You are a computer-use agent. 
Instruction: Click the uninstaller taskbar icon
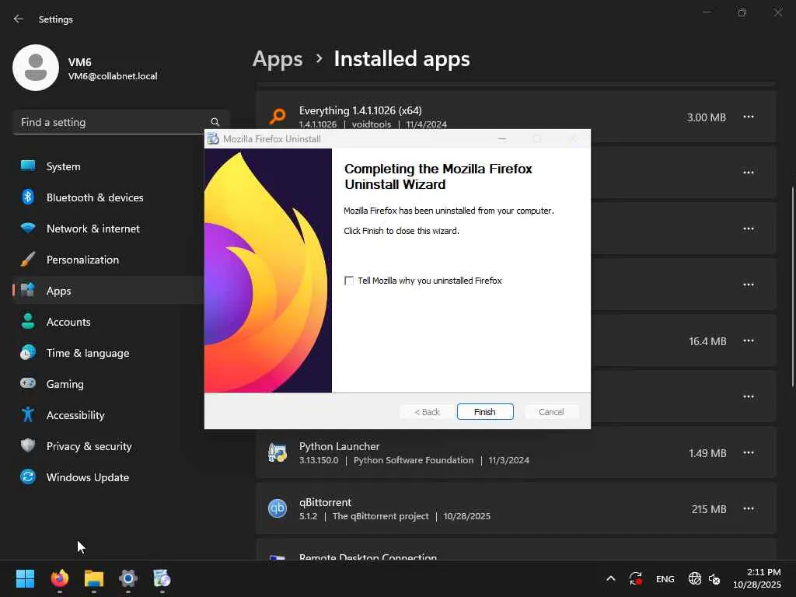(162, 578)
